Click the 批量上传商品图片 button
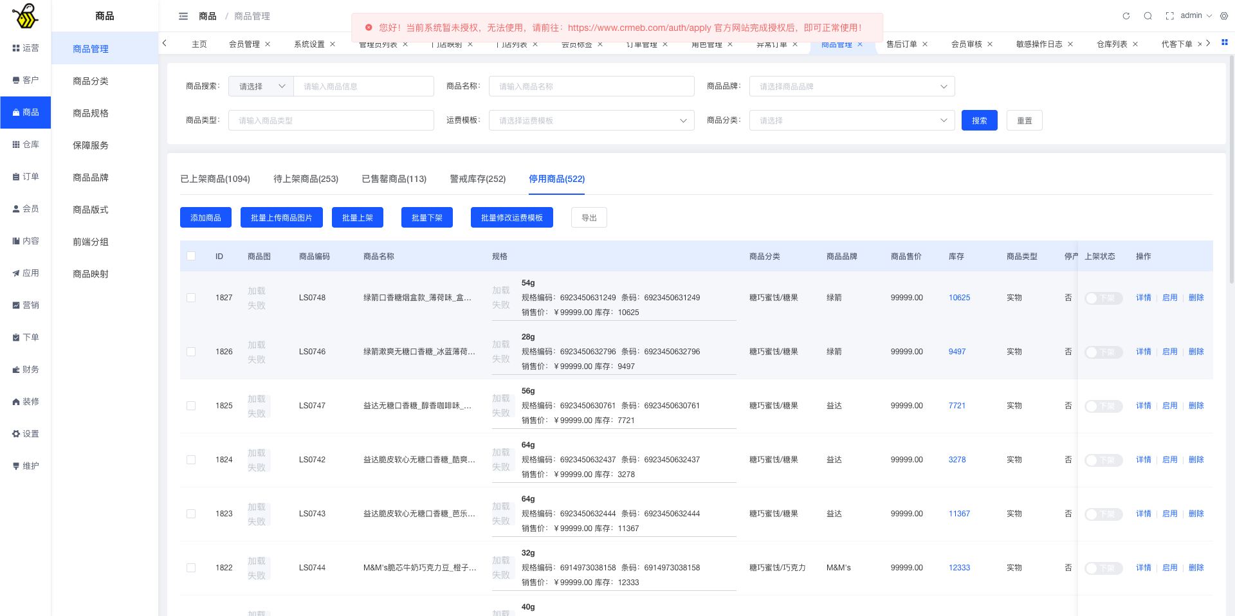1235x616 pixels. point(282,217)
